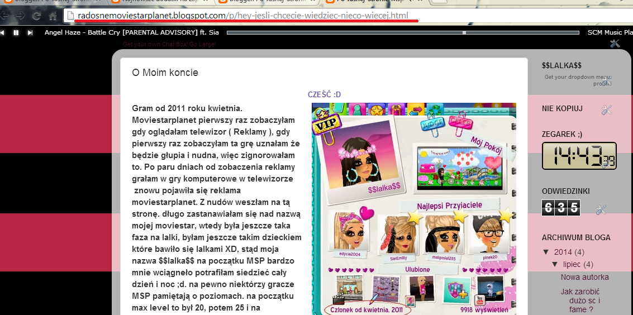Viewport: 633px width, 315px height.
Task: Open 'Jak zarobić dużo sc i fame ?' post
Action: pyautogui.click(x=581, y=300)
